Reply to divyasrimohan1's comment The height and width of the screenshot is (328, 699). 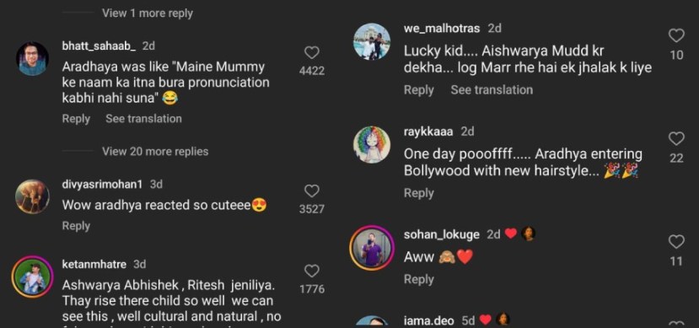[76, 226]
